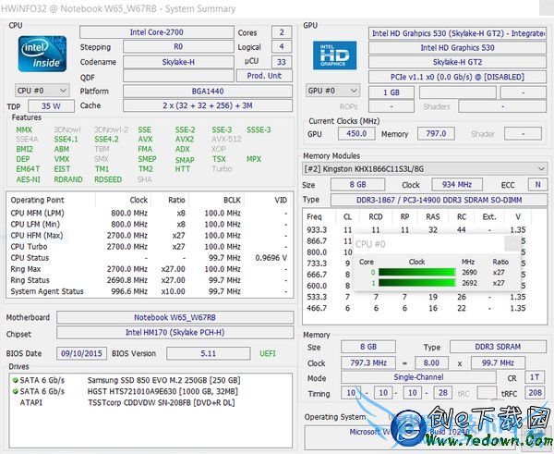Screen dimensions: 554x454
Task: Click green status icon of Samsung SSD drive
Action: tap(15, 380)
